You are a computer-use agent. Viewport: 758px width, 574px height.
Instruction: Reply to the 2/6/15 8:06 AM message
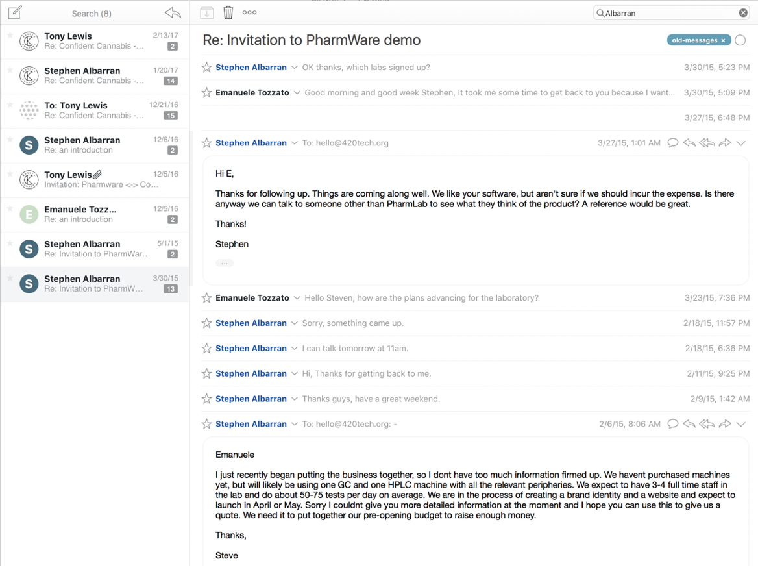coord(689,423)
